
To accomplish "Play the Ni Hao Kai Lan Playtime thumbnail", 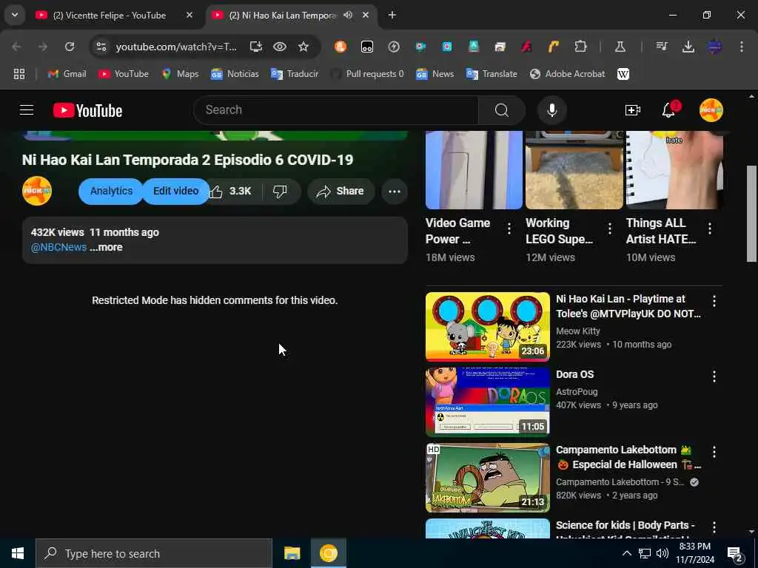I will coord(487,326).
